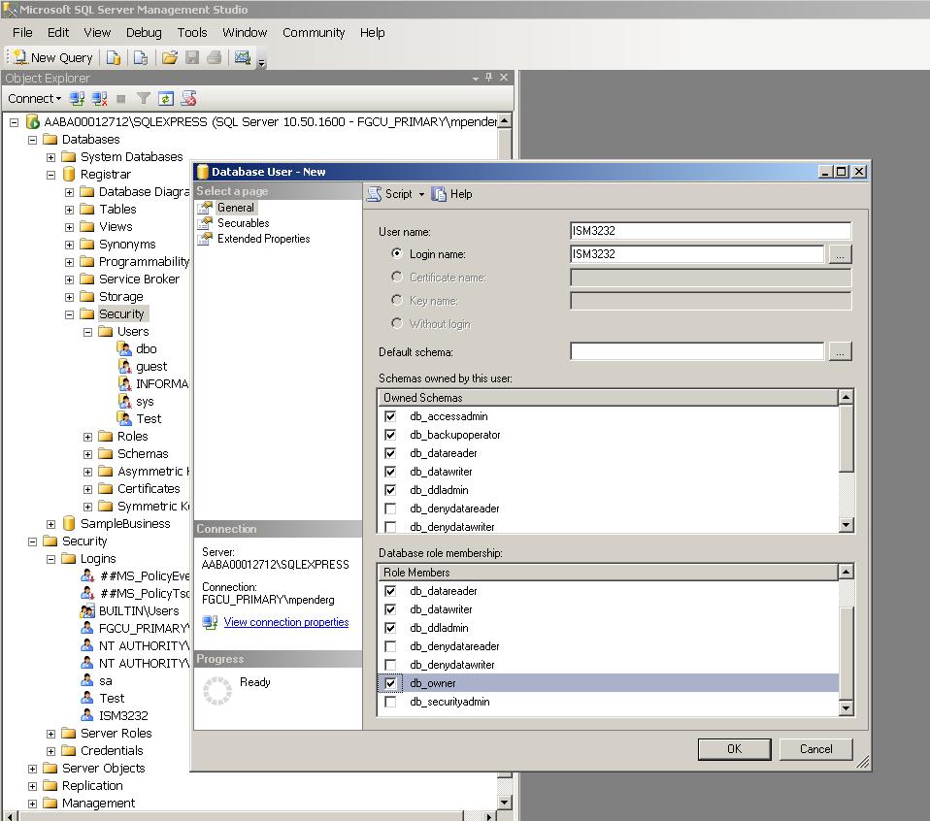Uncheck db_backupoperator in Owned Schemas
This screenshot has width=930, height=821.
(x=390, y=435)
